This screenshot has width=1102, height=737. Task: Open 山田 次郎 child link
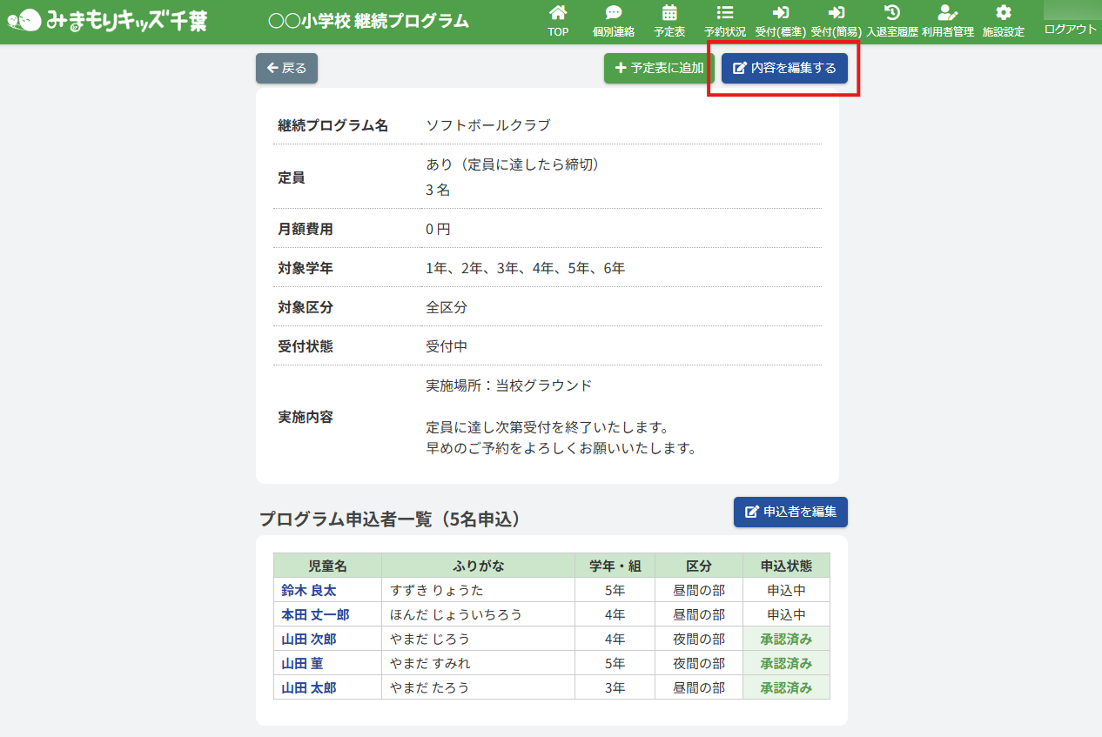(x=308, y=639)
